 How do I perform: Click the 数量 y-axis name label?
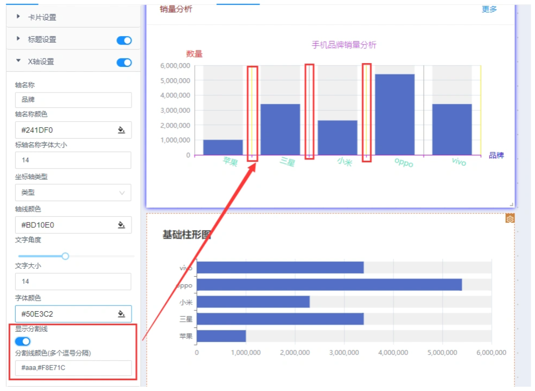point(194,54)
